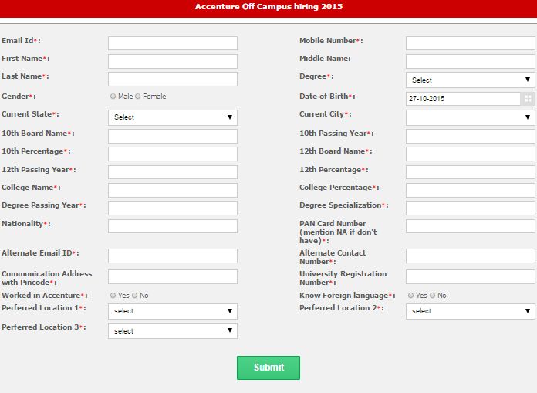Viewport: 537px width, 393px height.
Task: Focus the Mobile Number input field
Action: [470, 43]
